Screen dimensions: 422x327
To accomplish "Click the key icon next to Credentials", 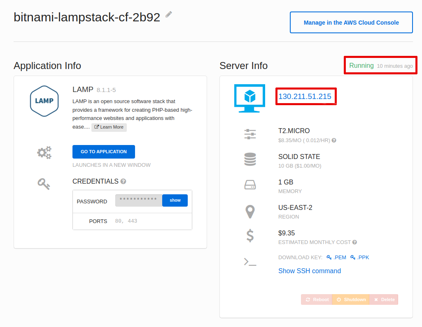I will click(x=44, y=184).
